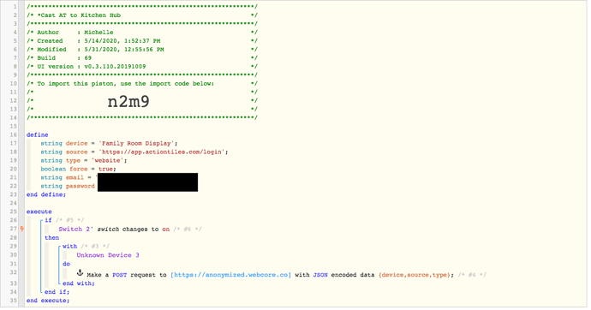Click the 'end with;' statement

point(79,283)
